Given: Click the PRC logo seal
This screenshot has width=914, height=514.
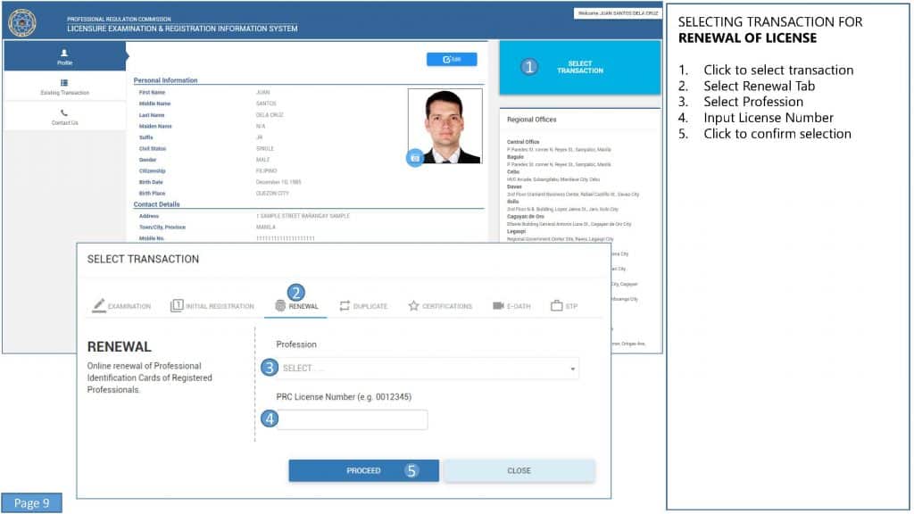Looking at the screenshot, I should pos(21,21).
